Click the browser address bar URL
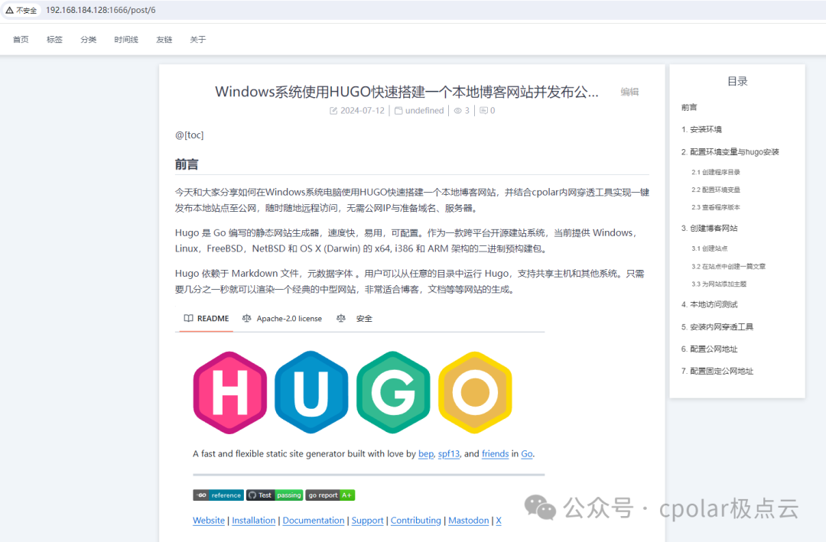Viewport: 826px width, 542px height. tap(99, 10)
